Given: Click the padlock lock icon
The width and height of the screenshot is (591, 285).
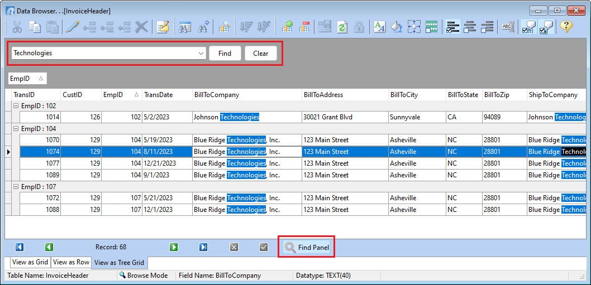Looking at the screenshot, I should pos(359,27).
